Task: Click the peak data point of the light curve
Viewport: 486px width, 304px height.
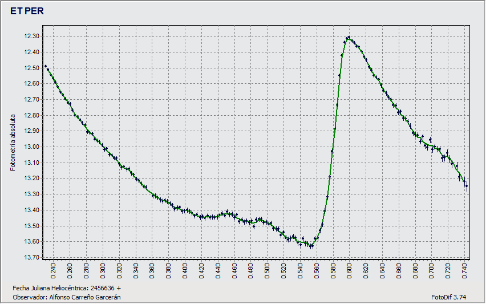Action: click(x=347, y=37)
